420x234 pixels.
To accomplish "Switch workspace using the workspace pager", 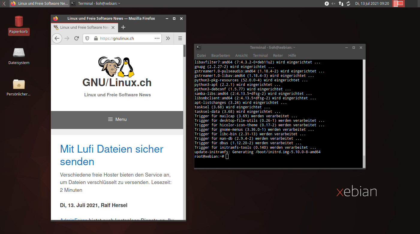I will tap(398, 4).
